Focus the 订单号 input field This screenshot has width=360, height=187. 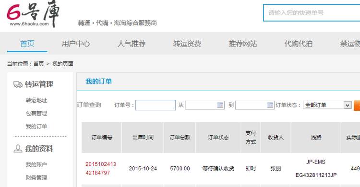tap(156, 105)
